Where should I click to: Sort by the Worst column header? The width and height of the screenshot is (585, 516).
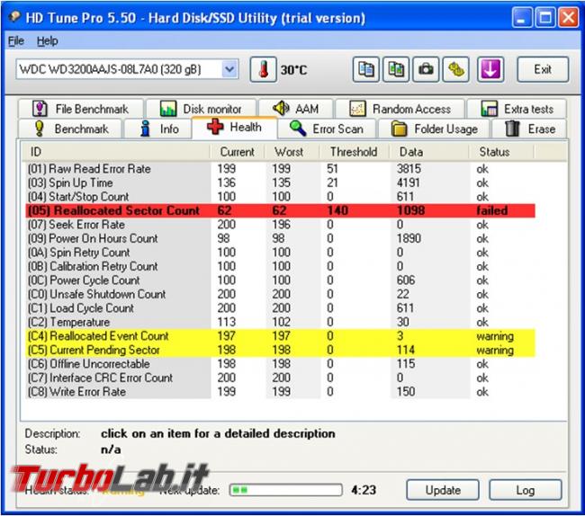pos(292,152)
